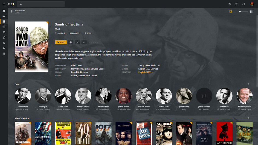Open All Quiet on the Western Front poster
Screen dimensions: 258x145
point(164,133)
